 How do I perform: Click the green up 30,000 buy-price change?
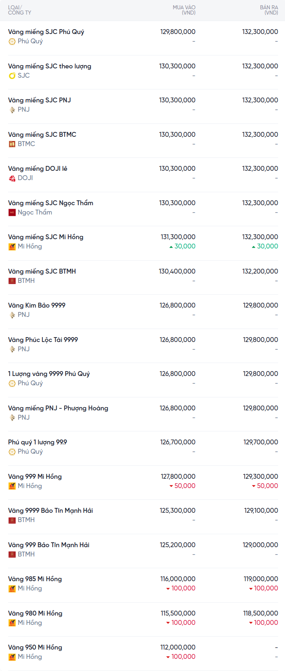click(x=182, y=246)
